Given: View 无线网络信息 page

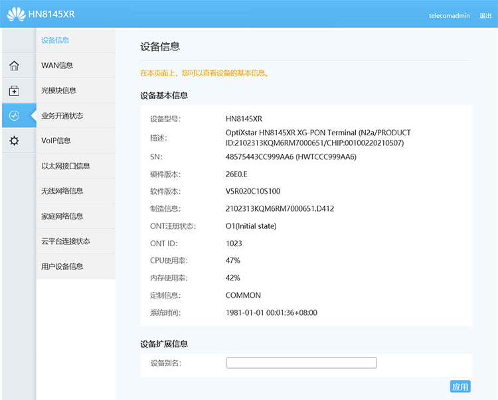Looking at the screenshot, I should coord(62,191).
